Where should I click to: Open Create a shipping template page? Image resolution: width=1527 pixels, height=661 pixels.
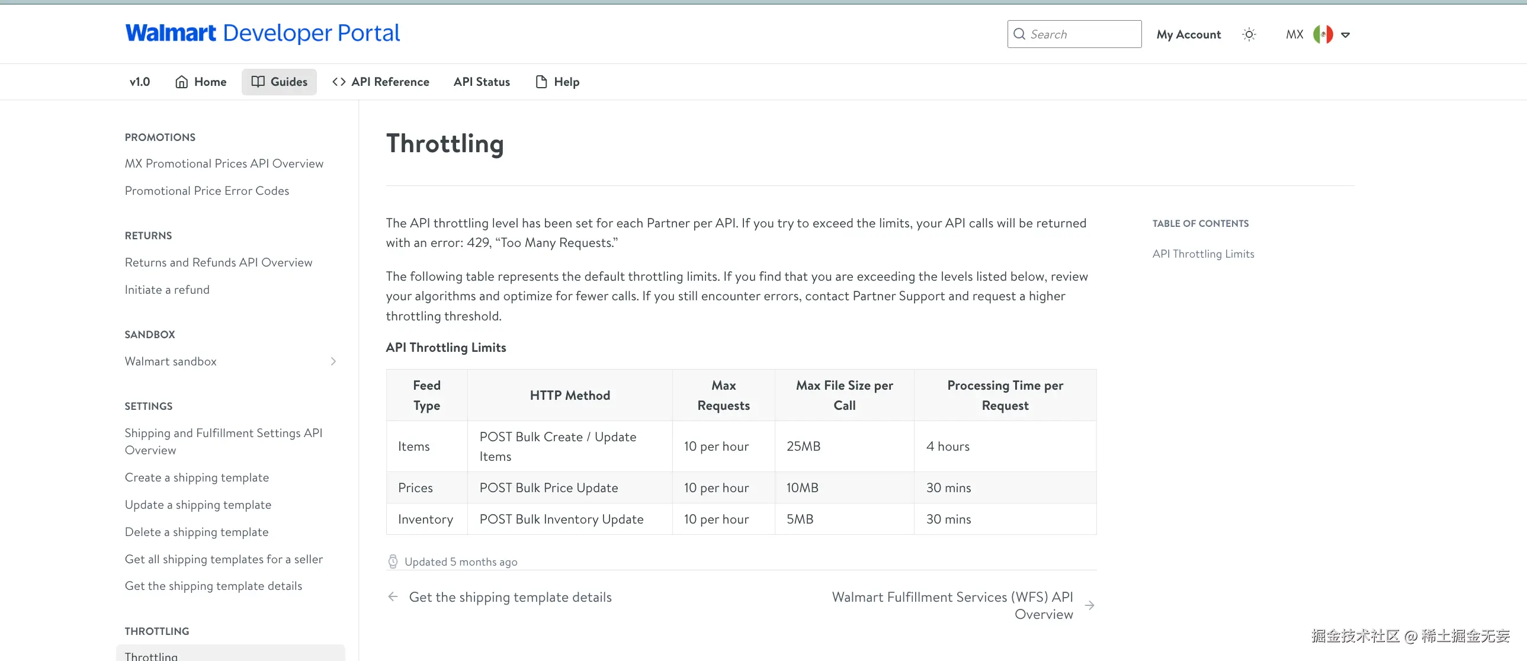click(196, 477)
